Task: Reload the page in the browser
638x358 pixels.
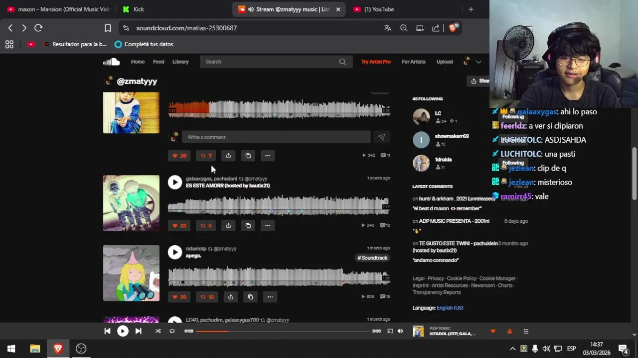Action: tap(38, 28)
